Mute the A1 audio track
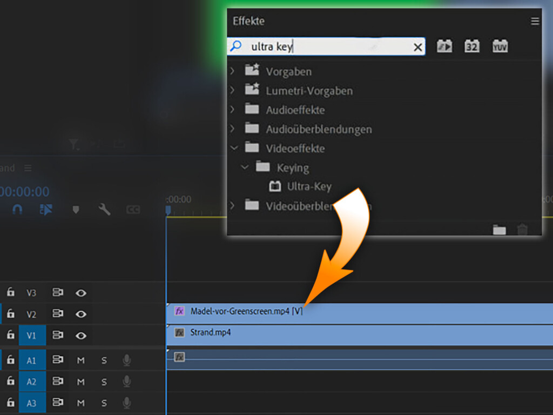553x415 pixels. (81, 360)
